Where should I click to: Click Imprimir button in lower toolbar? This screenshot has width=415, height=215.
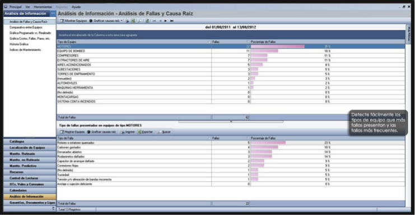[x=128, y=132]
